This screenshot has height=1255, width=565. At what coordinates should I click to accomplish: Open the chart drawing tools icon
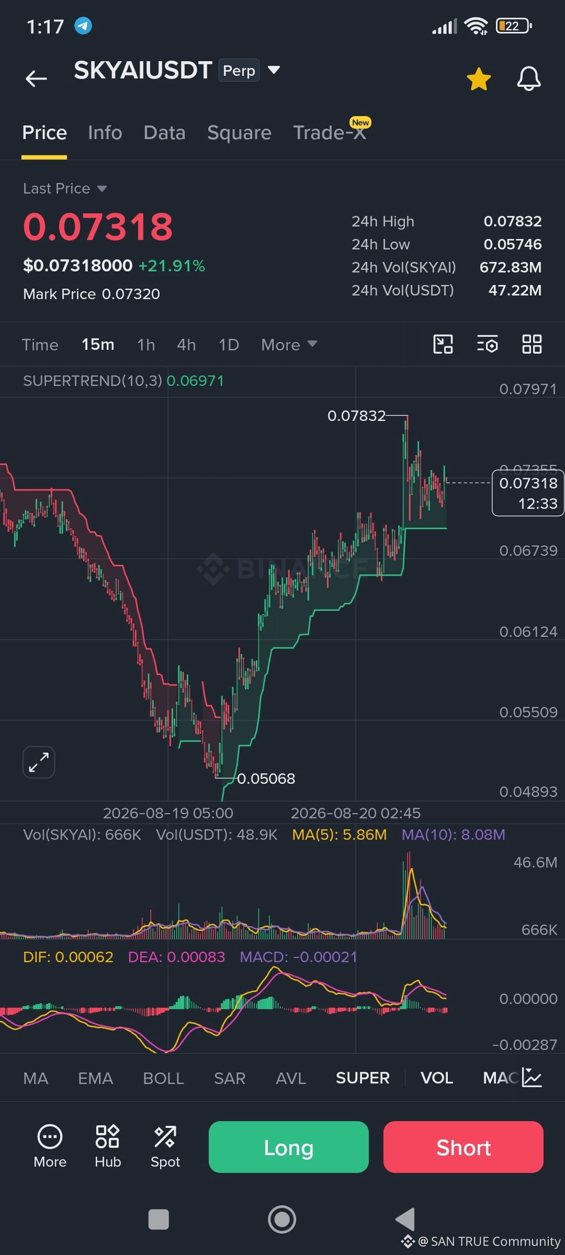click(443, 344)
